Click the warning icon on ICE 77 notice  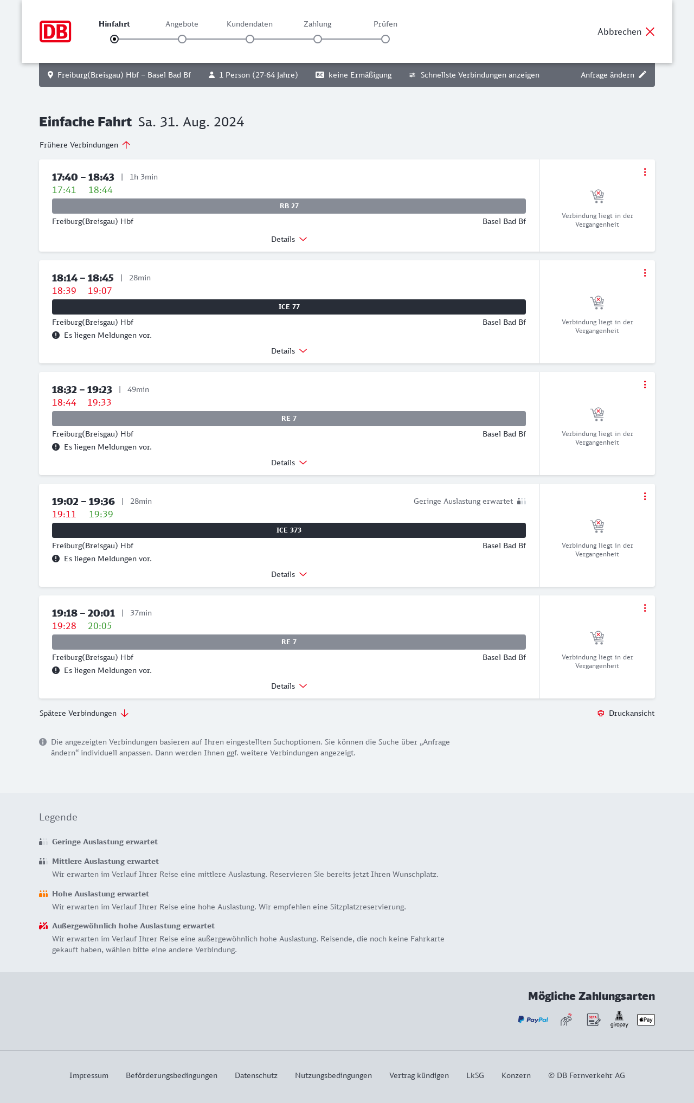click(56, 335)
